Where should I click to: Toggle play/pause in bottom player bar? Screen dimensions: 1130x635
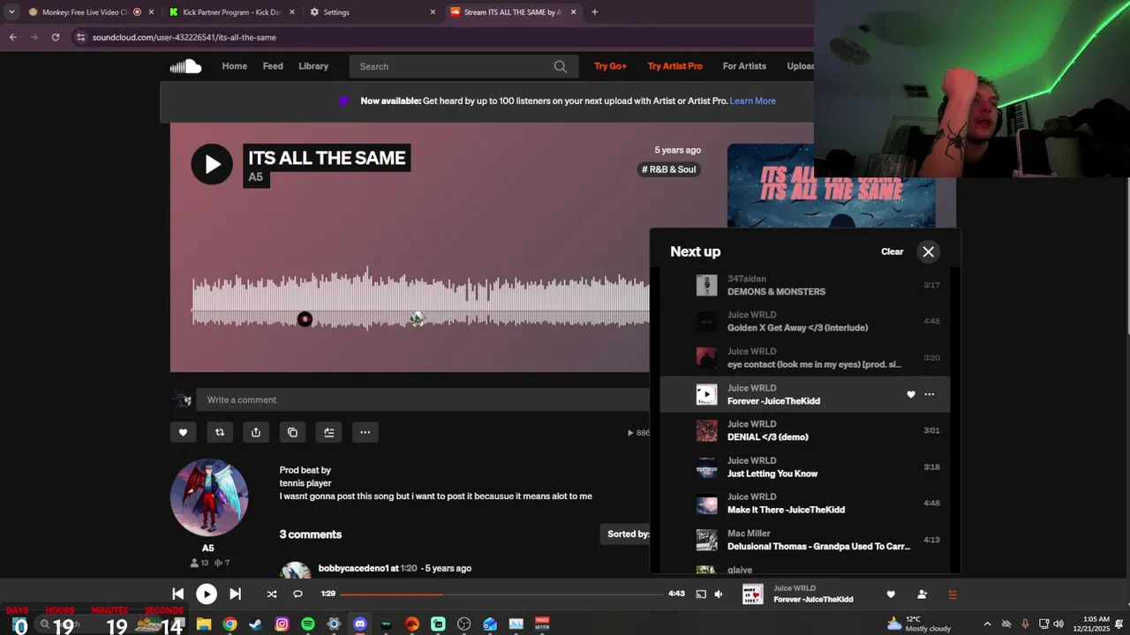(207, 594)
